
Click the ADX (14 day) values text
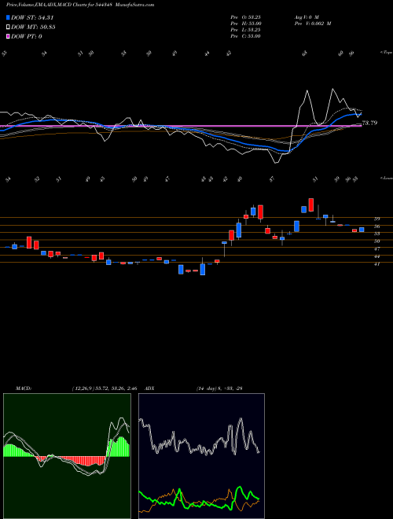[219, 388]
